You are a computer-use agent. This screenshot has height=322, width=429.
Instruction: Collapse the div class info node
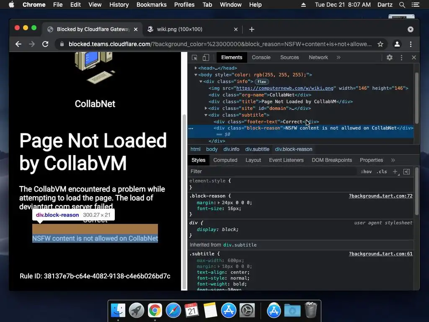(201, 82)
